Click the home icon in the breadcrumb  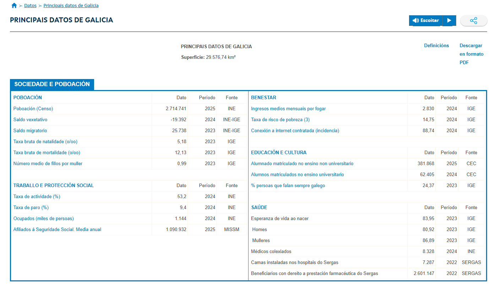(14, 5)
